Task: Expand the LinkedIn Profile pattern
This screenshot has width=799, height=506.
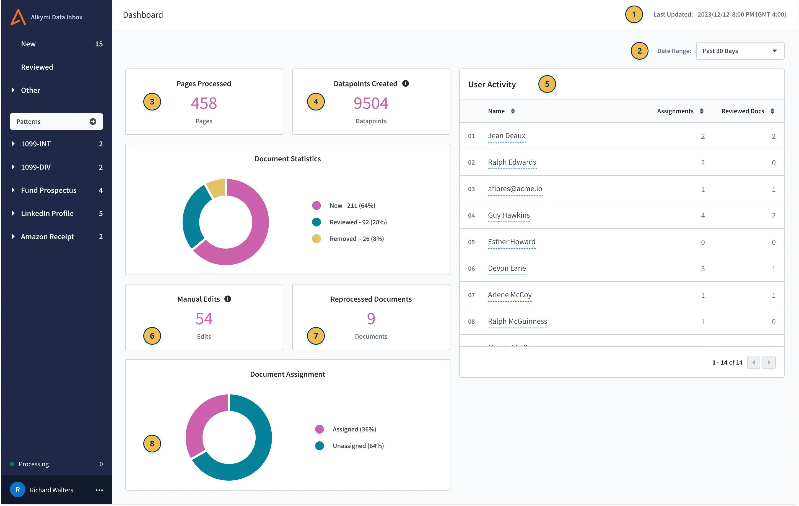Action: 13,213
